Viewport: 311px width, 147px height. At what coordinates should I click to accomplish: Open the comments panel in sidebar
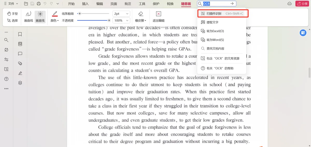[x=20, y=54]
